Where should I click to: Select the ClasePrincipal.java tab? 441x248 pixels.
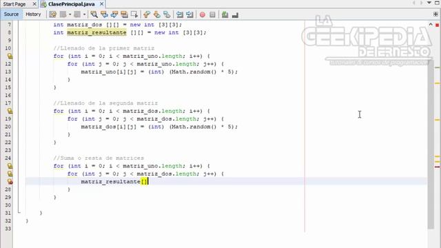point(71,4)
